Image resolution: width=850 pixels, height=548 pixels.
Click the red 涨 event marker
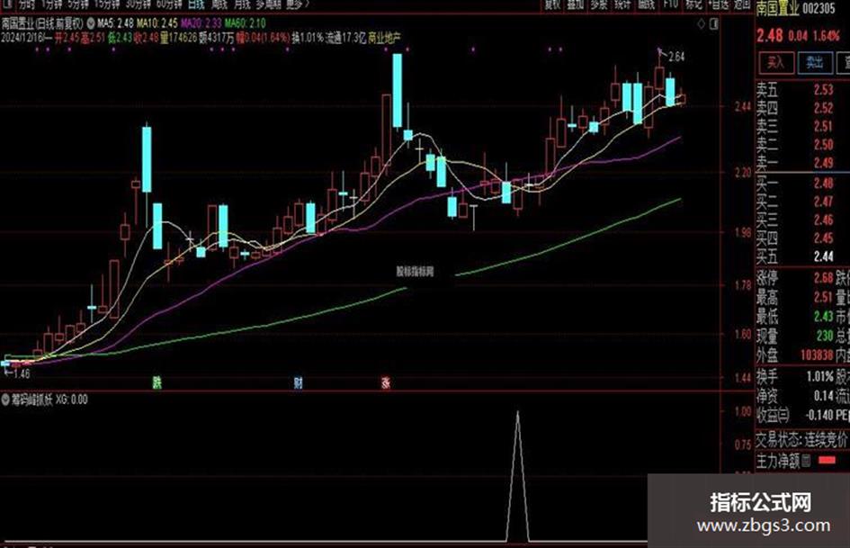point(386,383)
